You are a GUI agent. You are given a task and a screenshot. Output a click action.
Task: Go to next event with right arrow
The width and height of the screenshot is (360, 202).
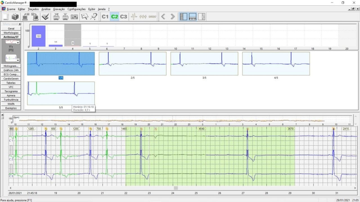coord(173,17)
